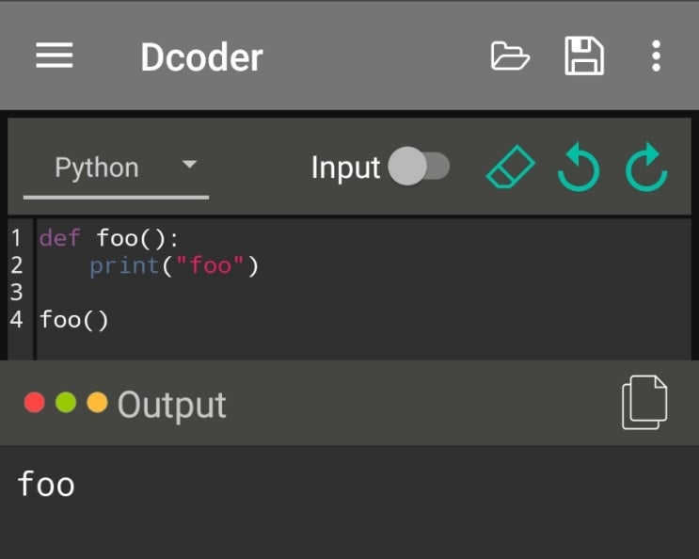Open the hamburger navigation menu

click(x=55, y=56)
